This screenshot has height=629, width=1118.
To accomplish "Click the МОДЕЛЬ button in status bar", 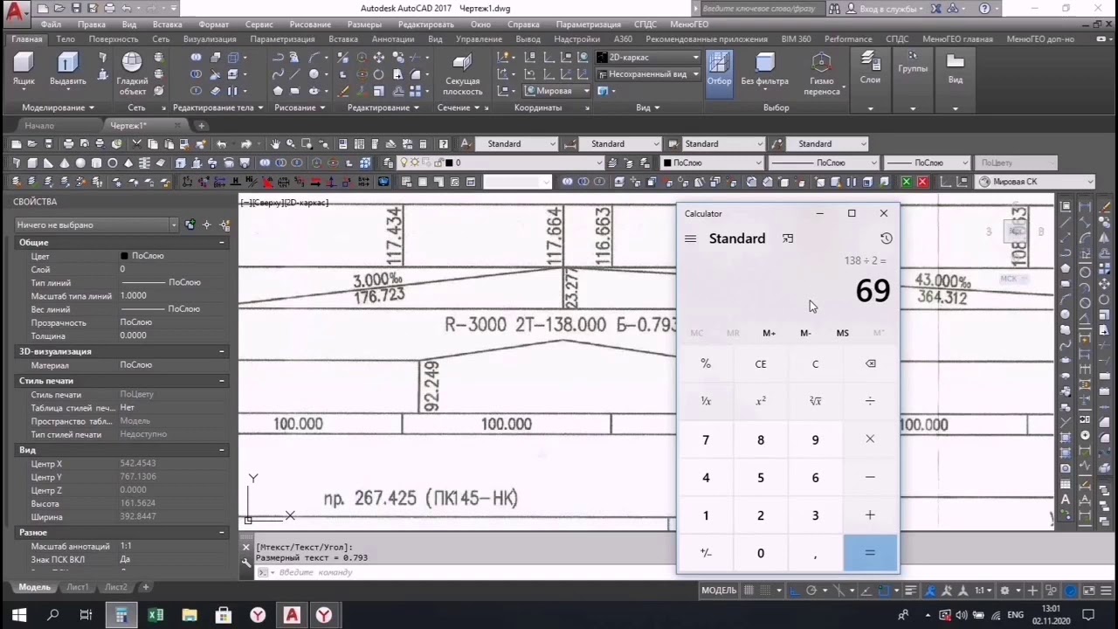I will [x=719, y=591].
